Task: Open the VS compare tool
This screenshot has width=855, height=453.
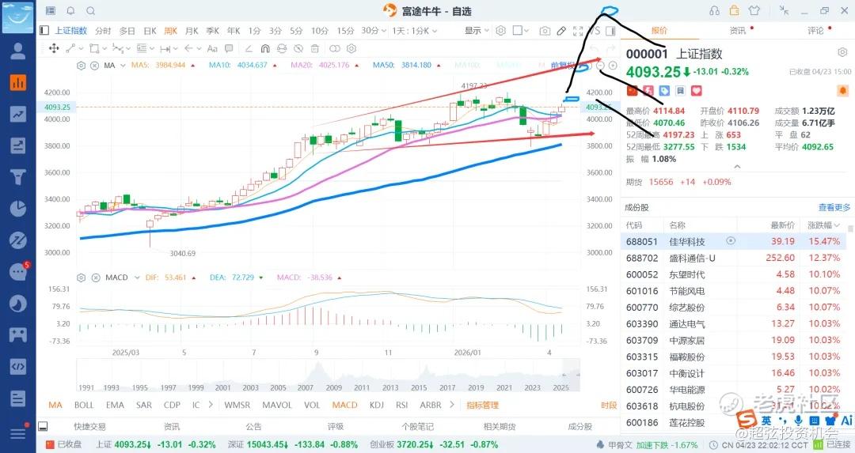Action: coord(594,31)
